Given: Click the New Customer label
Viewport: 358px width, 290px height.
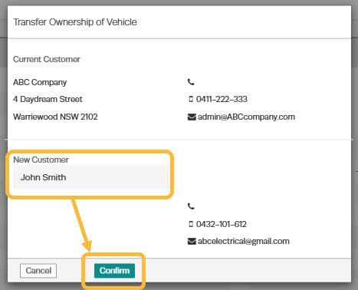Looking at the screenshot, I should (x=41, y=160).
